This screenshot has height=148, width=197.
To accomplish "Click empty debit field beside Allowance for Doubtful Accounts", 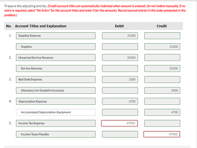I will (120, 90).
